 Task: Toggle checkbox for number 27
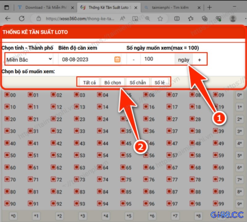point(169,119)
